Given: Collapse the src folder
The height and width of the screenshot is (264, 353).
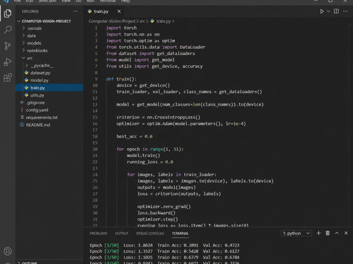Looking at the screenshot, I should point(23,58).
